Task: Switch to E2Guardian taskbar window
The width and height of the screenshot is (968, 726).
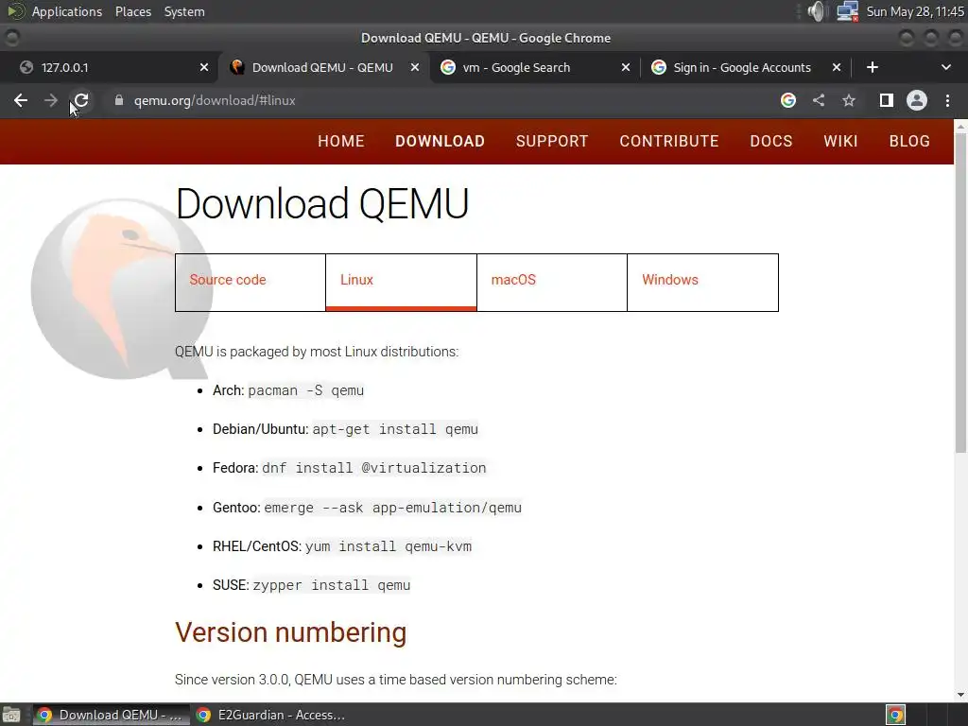Action: click(x=270, y=715)
